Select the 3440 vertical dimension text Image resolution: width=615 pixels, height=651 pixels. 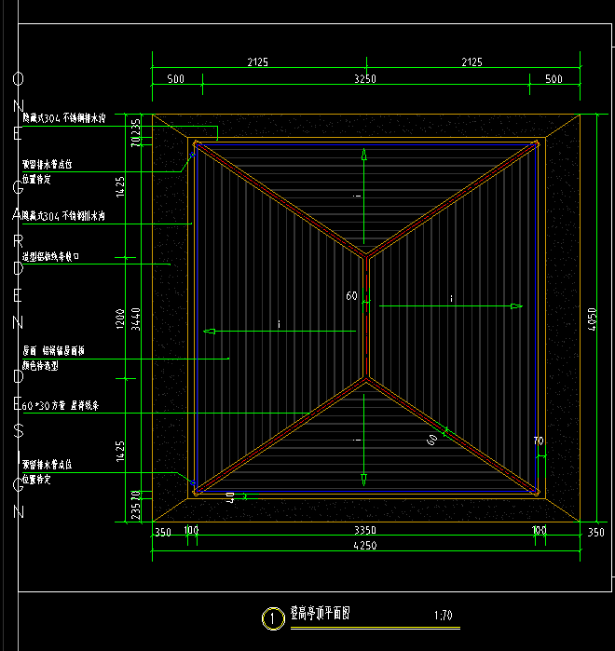click(x=136, y=319)
